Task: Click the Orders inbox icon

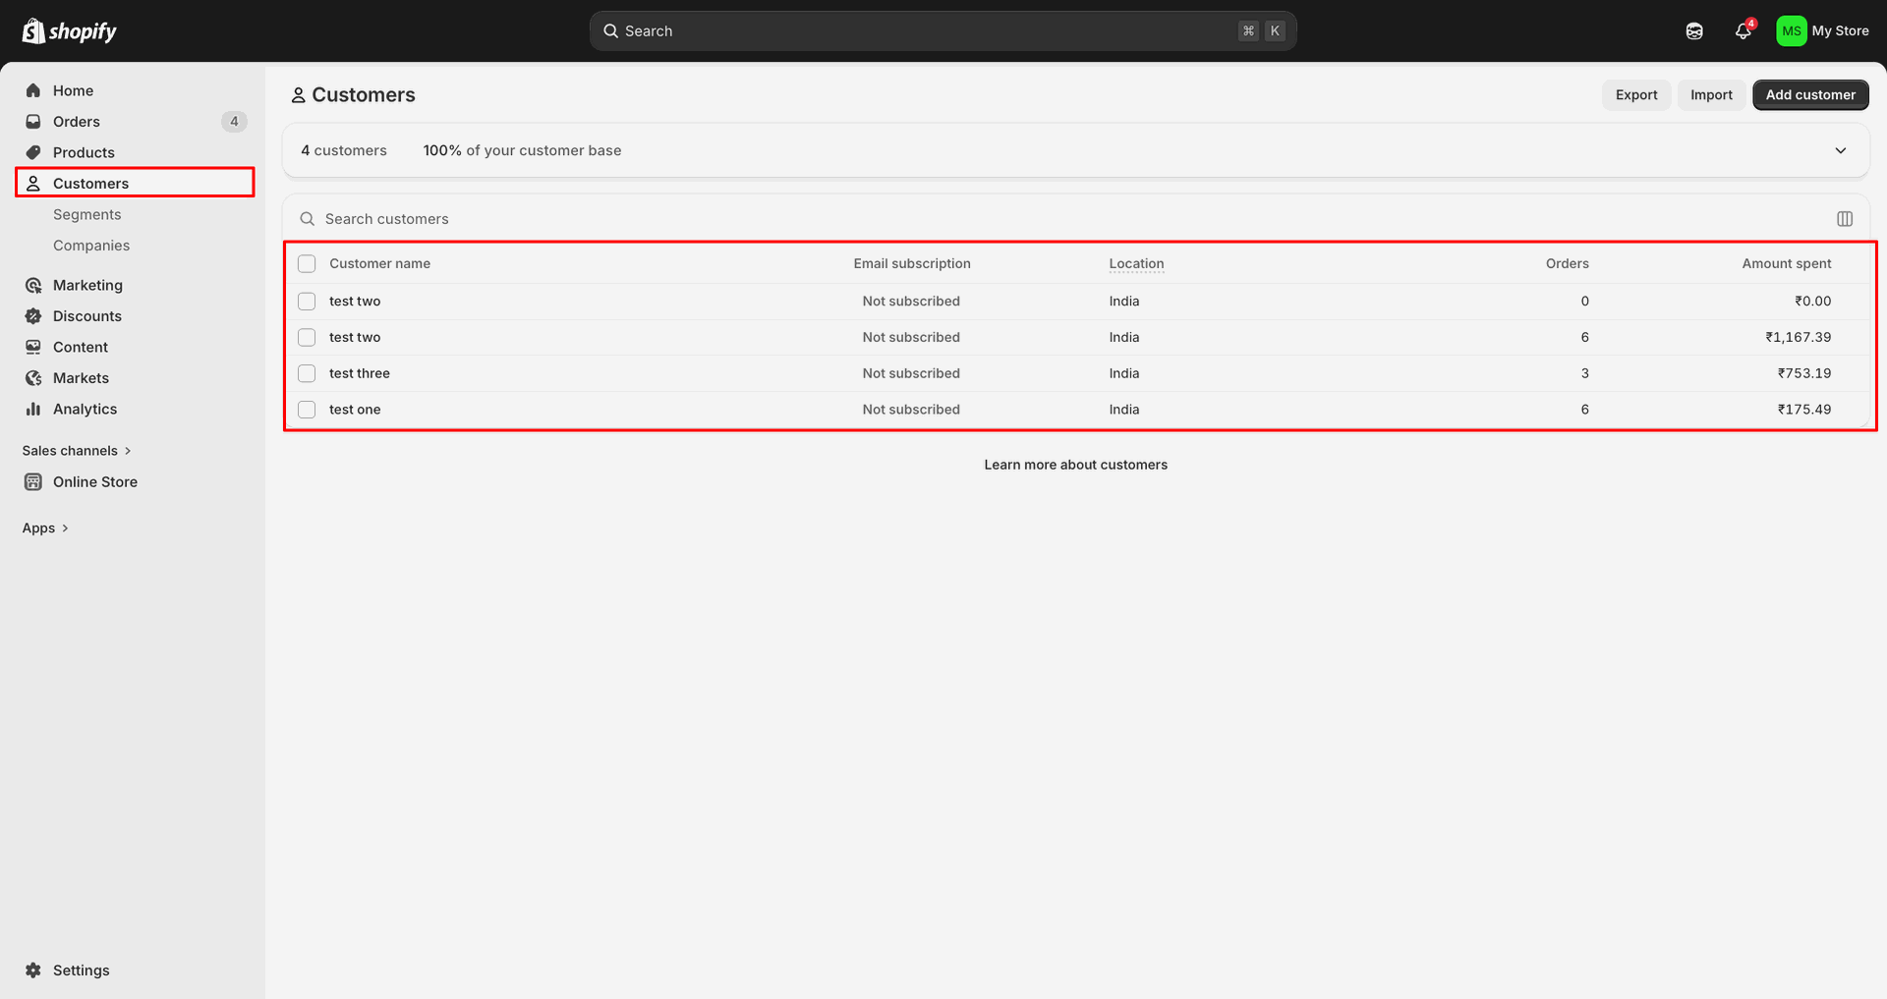Action: point(33,122)
